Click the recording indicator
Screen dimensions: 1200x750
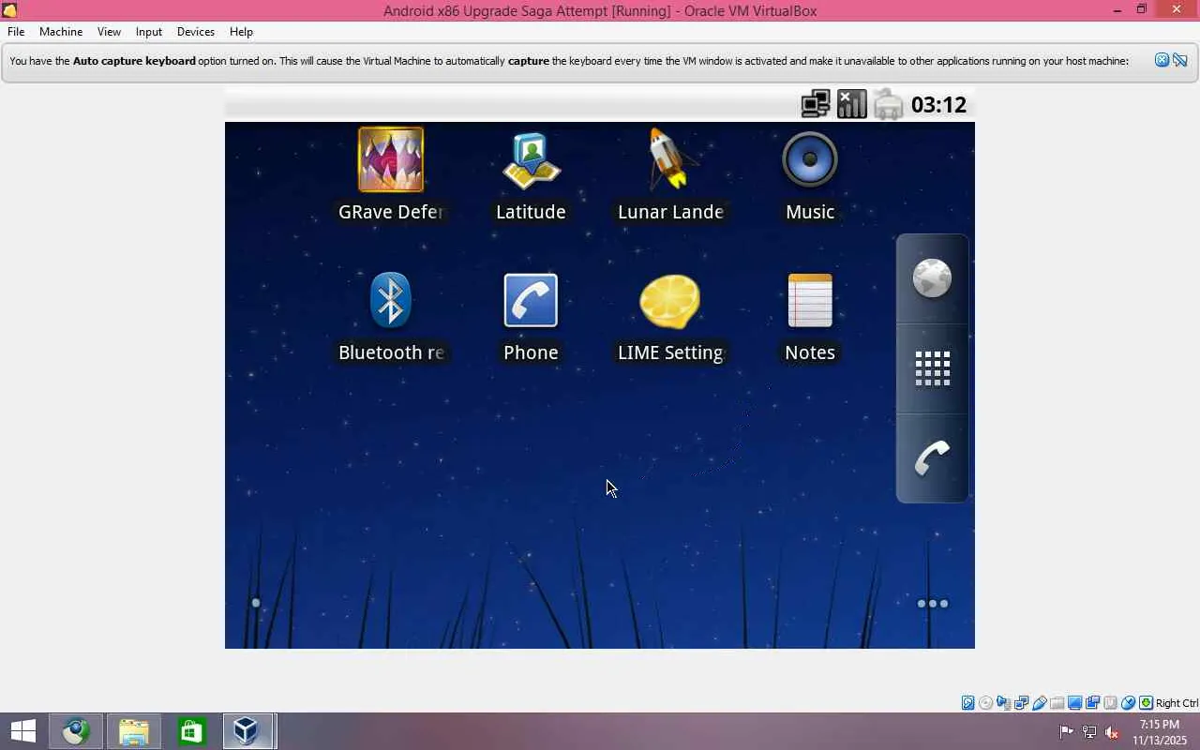[x=1093, y=703]
